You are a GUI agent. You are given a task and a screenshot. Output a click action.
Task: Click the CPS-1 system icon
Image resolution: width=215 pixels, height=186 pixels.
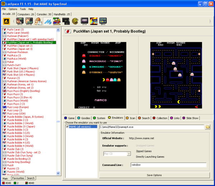(20, 22)
